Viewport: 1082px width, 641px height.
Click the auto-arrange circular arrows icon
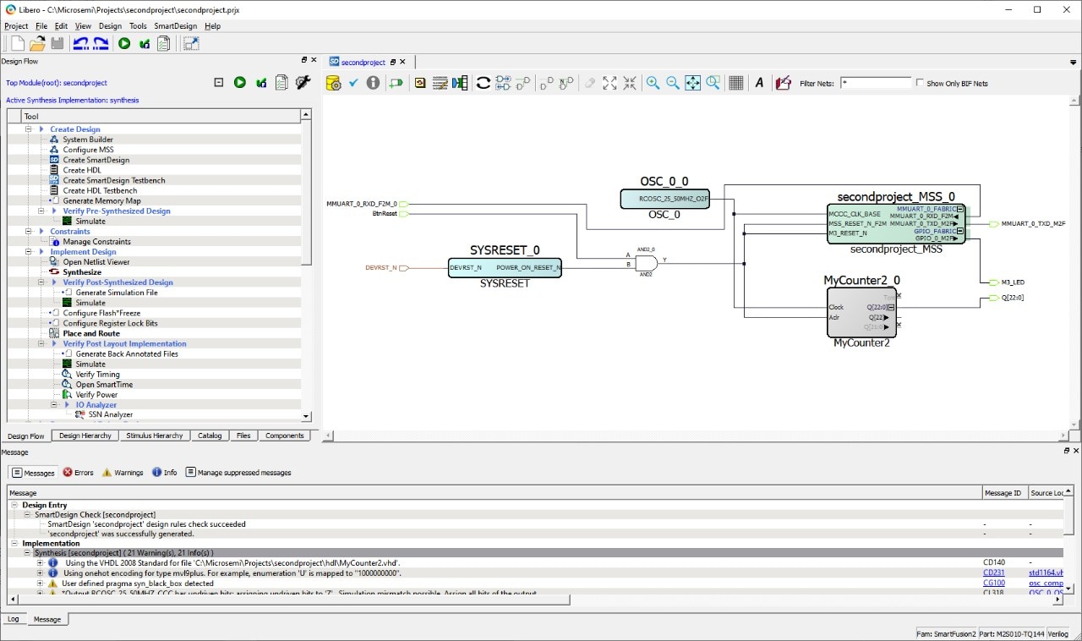click(x=484, y=83)
